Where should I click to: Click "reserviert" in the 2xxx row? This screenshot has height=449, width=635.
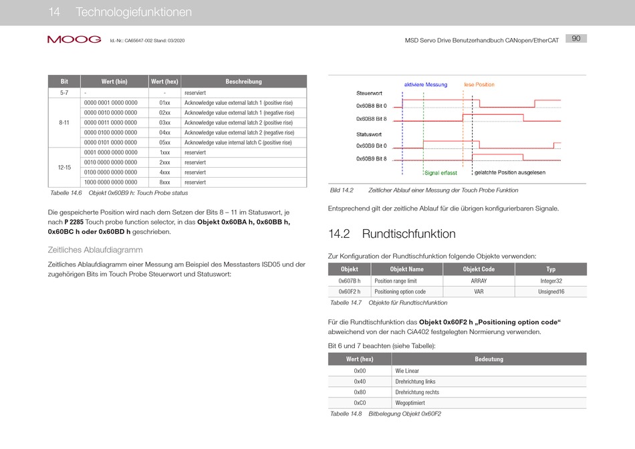[195, 162]
